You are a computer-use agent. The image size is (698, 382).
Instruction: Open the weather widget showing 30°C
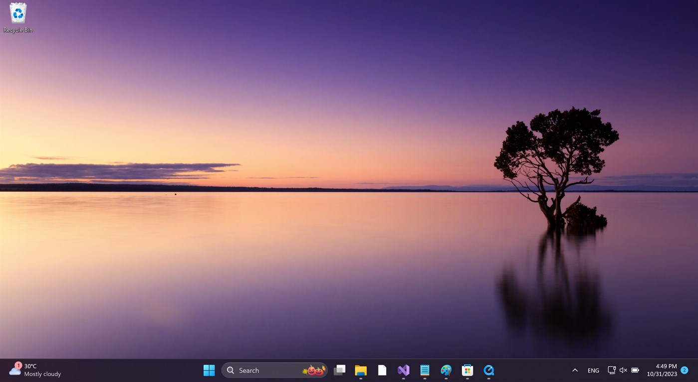(30, 370)
